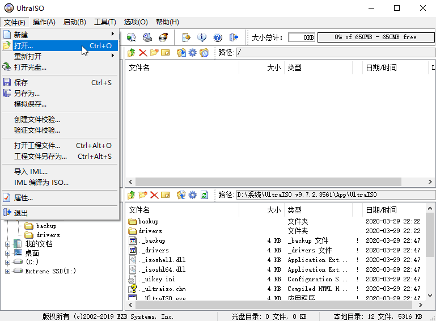Click the gear icon in local directory toolbar

(192, 195)
